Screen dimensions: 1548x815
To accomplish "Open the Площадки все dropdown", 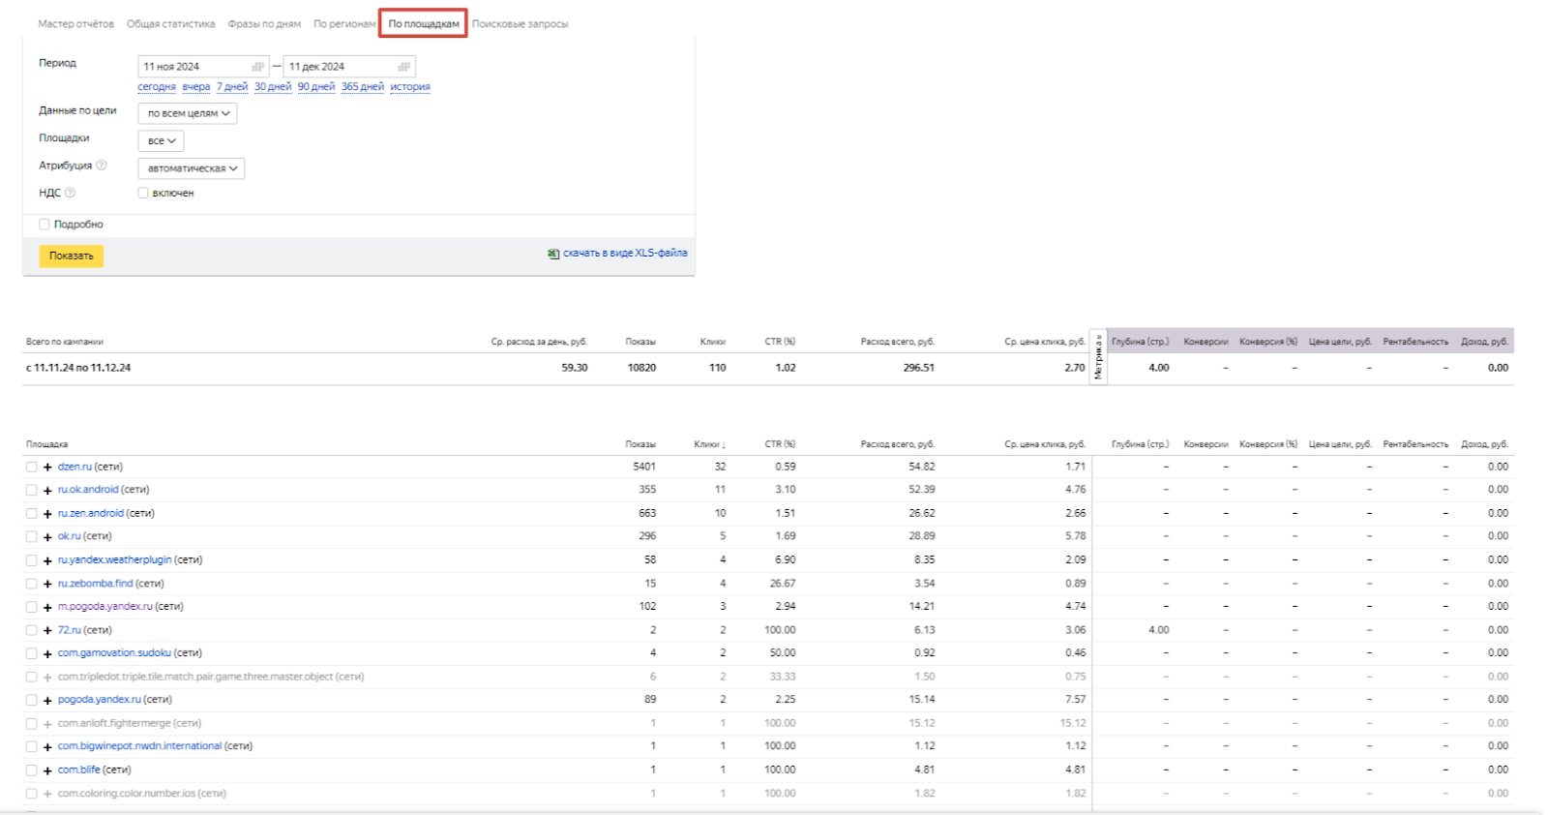I will [x=161, y=141].
